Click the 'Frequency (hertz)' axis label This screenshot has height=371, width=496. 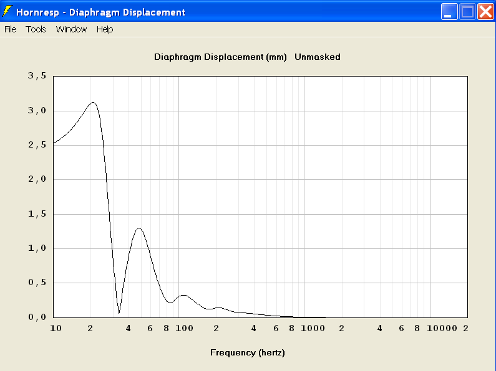(248, 352)
